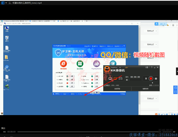Image resolution: width=178 pixels, height=137 pixels.
Task: Maximize the remote desktop connection window
Action: pos(132,23)
